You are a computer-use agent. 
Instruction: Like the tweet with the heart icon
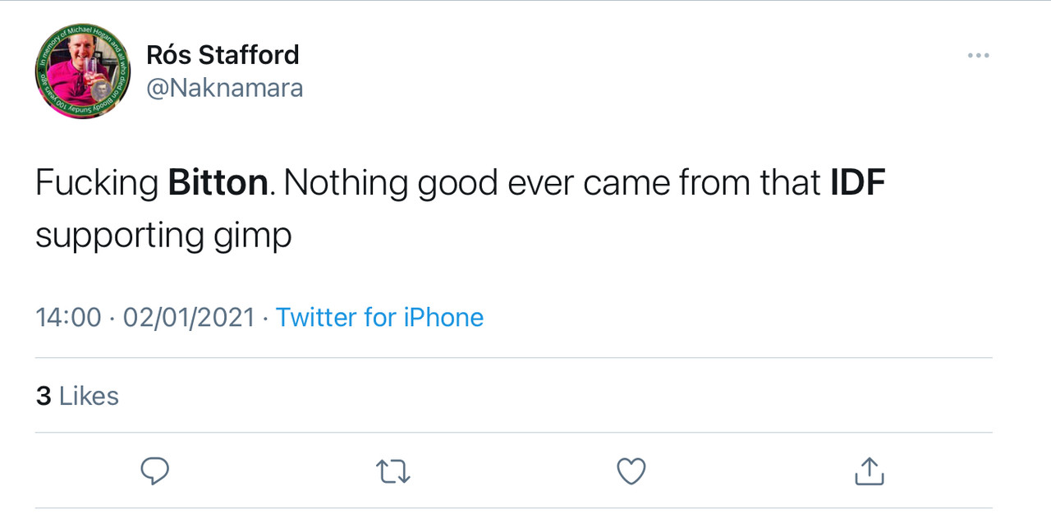coord(631,470)
